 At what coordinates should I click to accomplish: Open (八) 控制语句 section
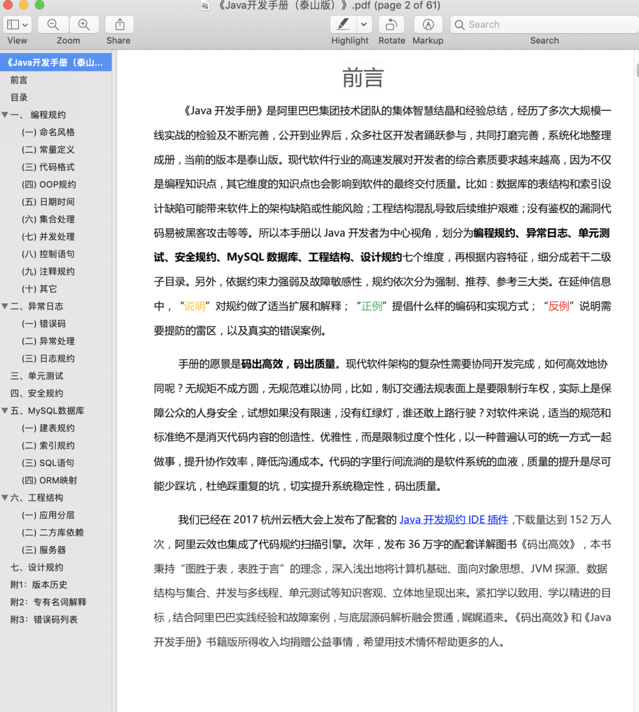tap(48, 254)
